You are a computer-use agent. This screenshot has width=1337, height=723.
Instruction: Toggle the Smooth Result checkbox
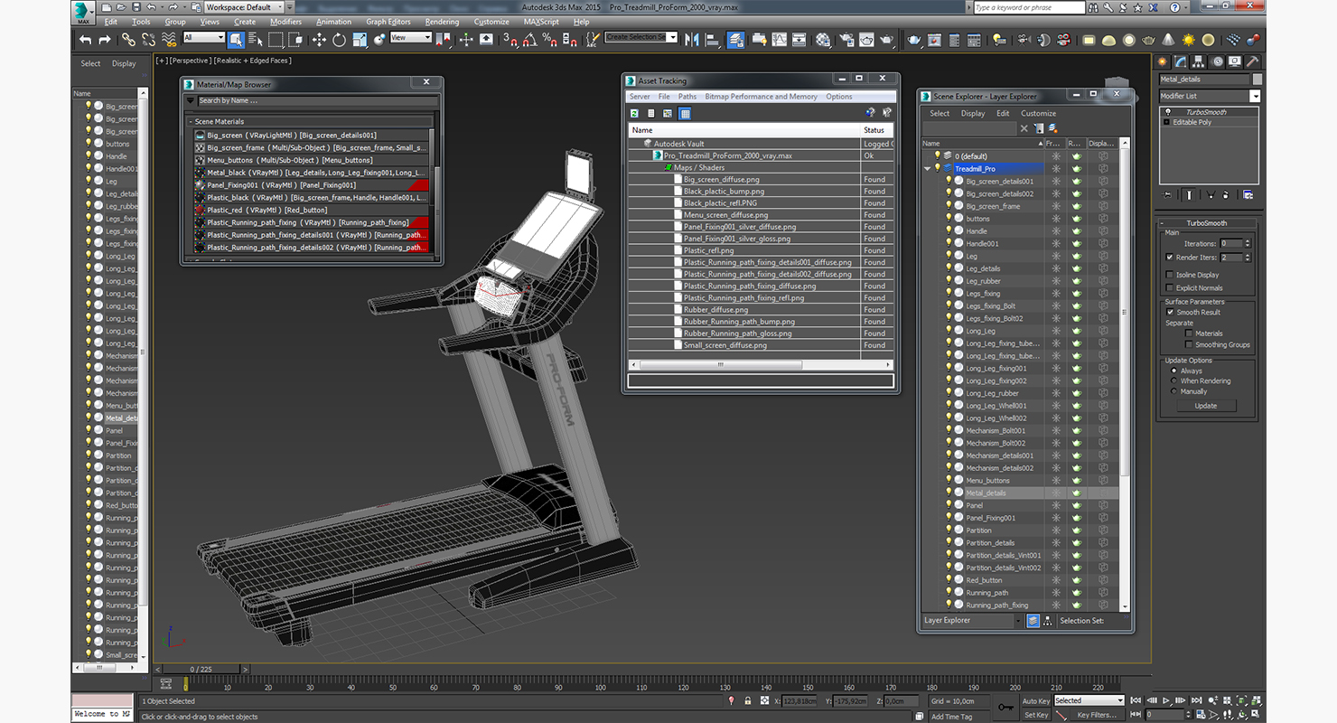coord(1169,312)
